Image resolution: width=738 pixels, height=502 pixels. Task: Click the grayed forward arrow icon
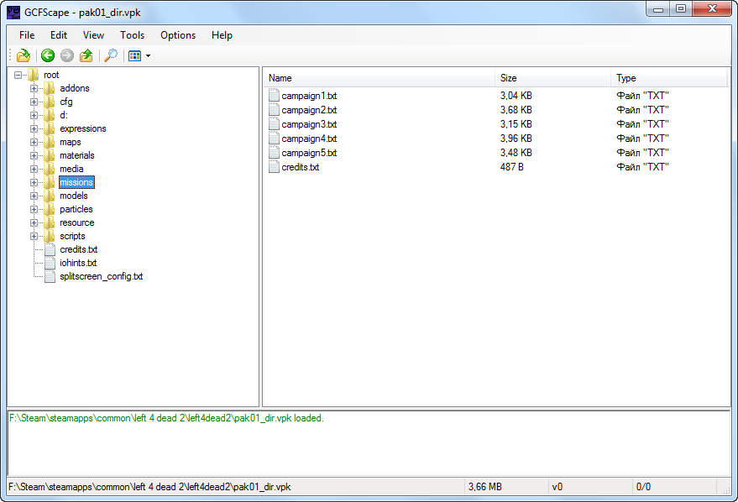click(67, 55)
